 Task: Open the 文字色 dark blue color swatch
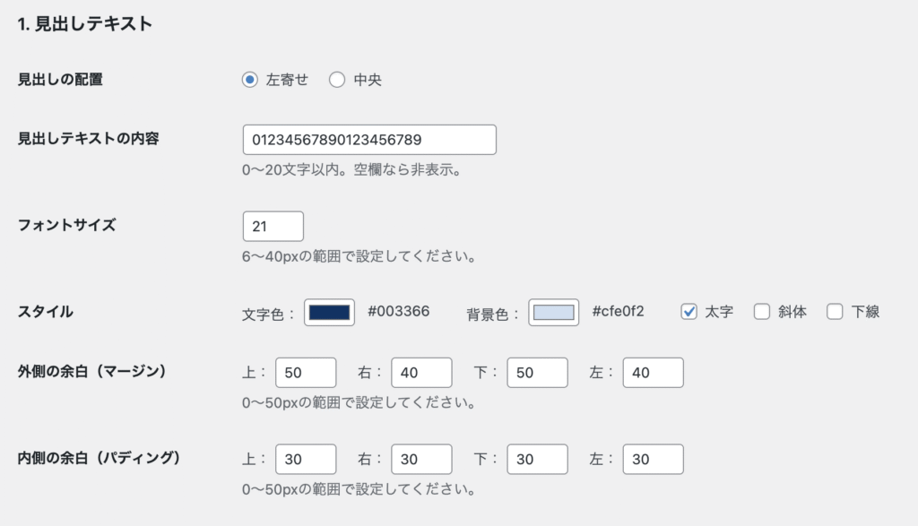tap(329, 313)
